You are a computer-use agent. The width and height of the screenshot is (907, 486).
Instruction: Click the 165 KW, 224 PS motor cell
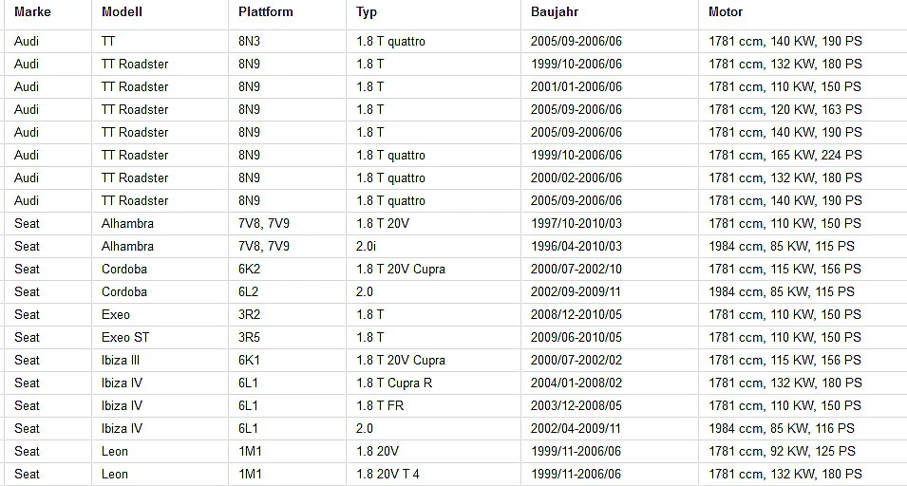click(x=803, y=156)
